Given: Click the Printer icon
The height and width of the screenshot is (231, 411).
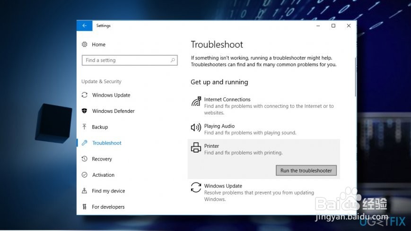Looking at the screenshot, I should coord(196,147).
